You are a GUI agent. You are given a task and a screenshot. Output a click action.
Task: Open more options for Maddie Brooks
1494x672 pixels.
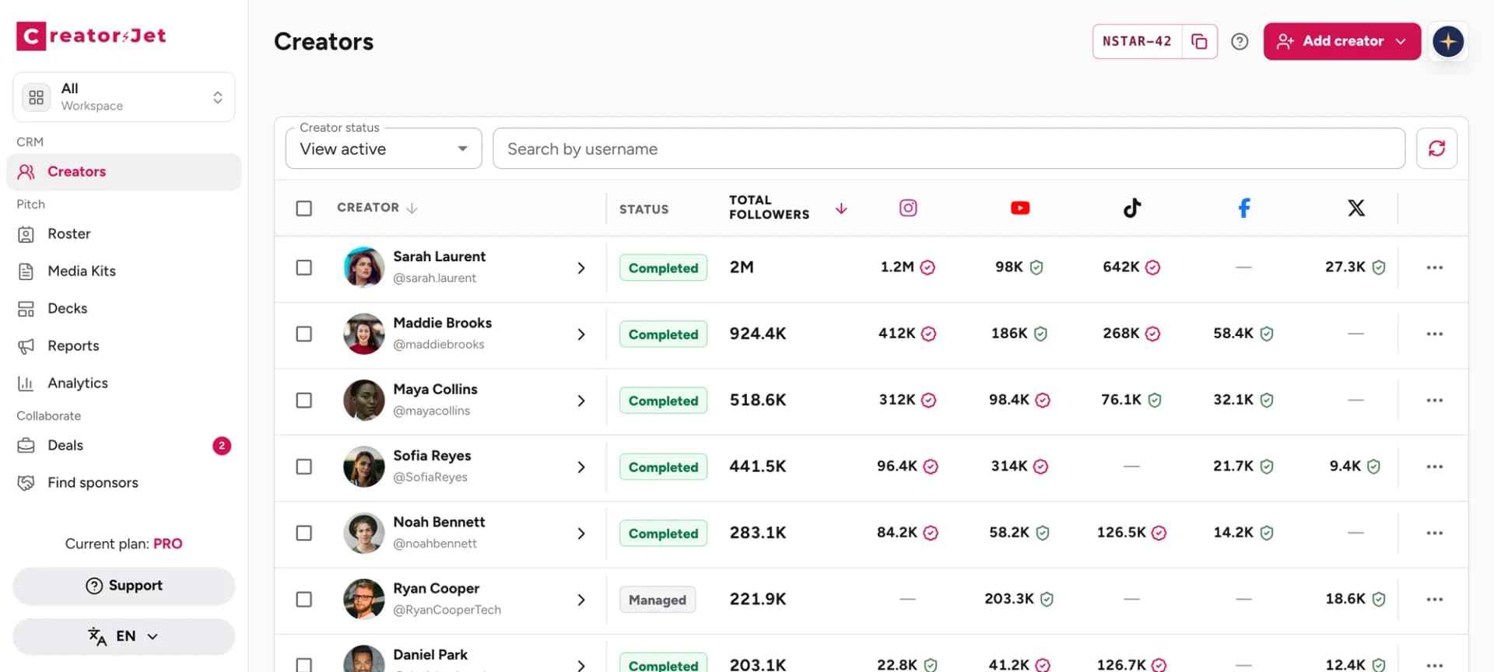click(1435, 334)
